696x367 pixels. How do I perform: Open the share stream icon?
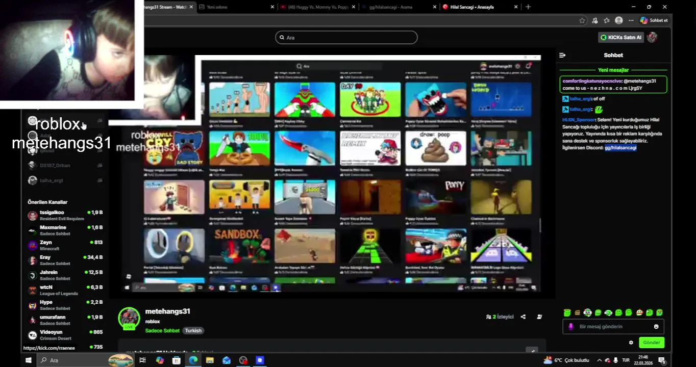click(x=523, y=317)
